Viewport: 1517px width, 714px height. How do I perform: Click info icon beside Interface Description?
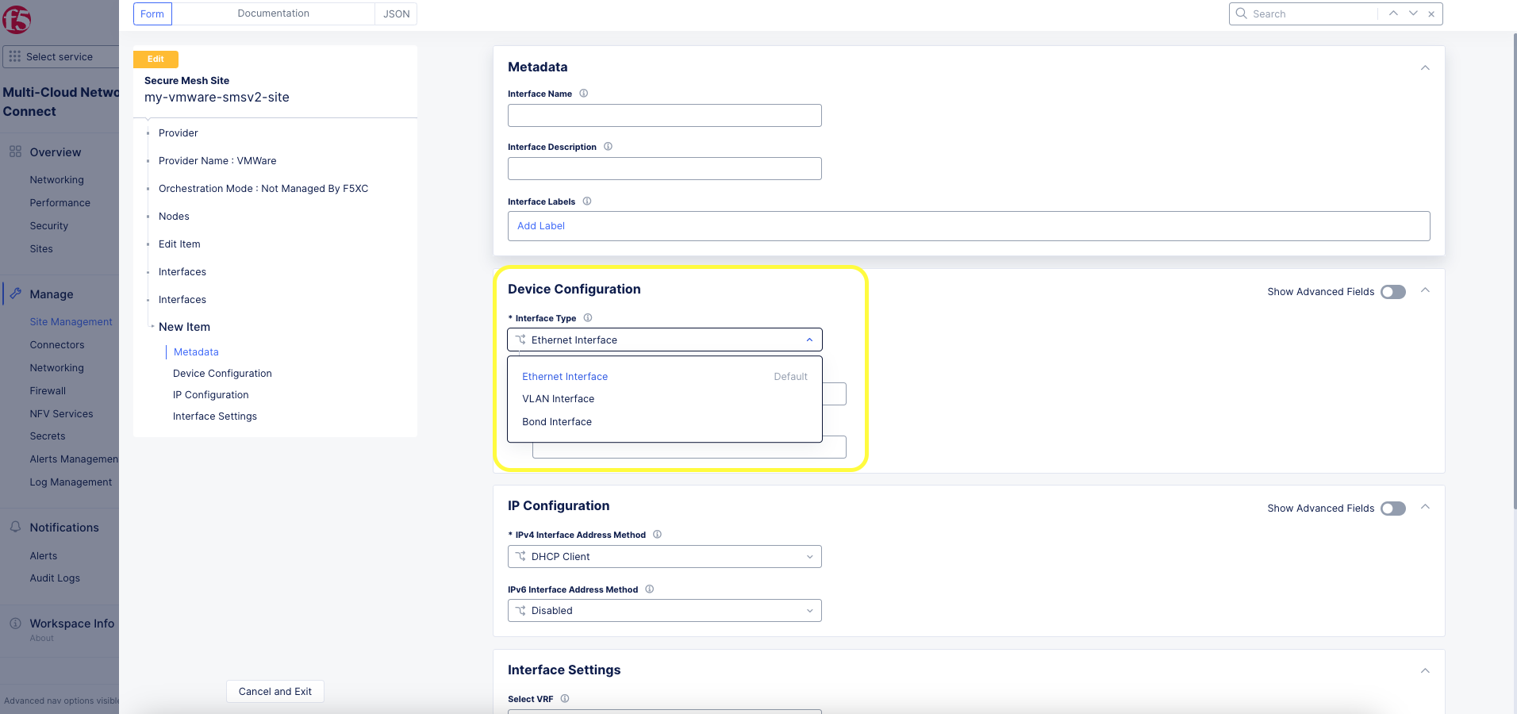click(609, 147)
